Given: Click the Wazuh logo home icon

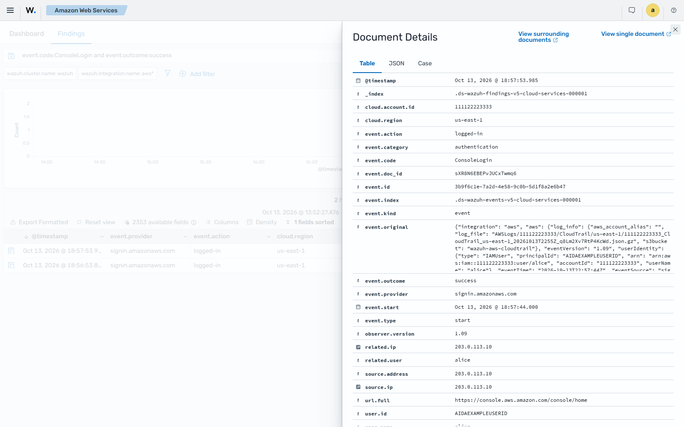Looking at the screenshot, I should [31, 10].
